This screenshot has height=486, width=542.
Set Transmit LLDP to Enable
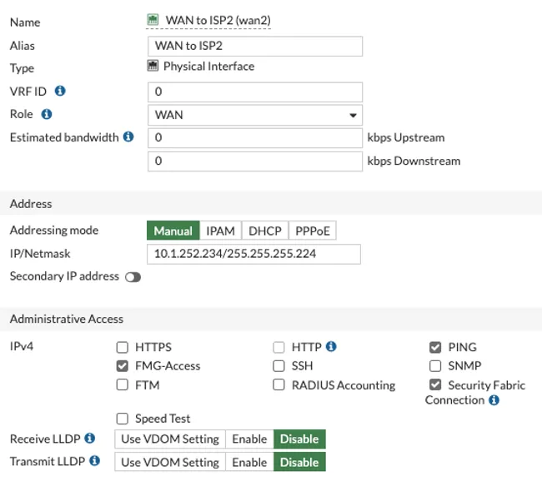[249, 462]
